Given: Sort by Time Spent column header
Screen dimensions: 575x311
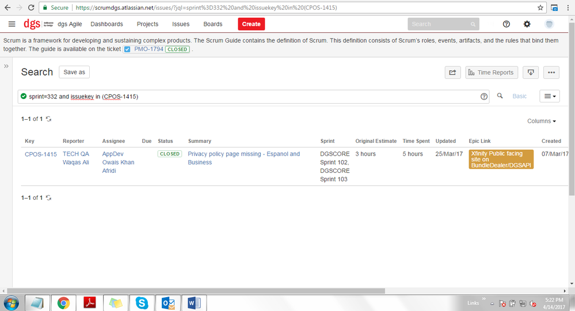Looking at the screenshot, I should 416,141.
